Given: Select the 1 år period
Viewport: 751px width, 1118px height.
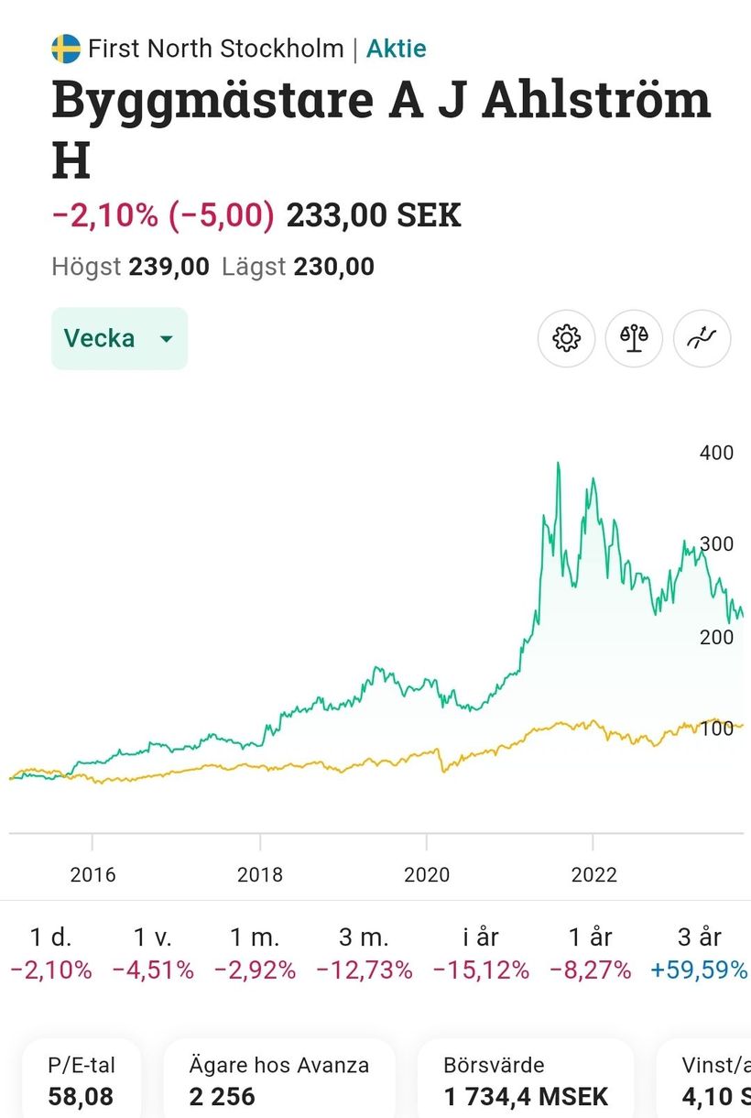Looking at the screenshot, I should click(x=591, y=952).
